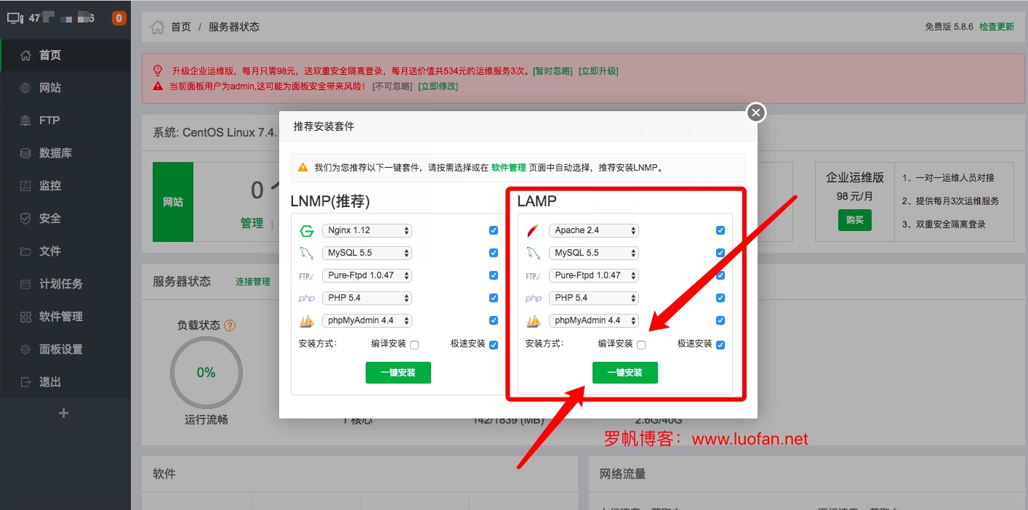Open PHP 5.4 dropdown in LAMP
Viewport: 1028px width, 510px height.
(x=594, y=298)
